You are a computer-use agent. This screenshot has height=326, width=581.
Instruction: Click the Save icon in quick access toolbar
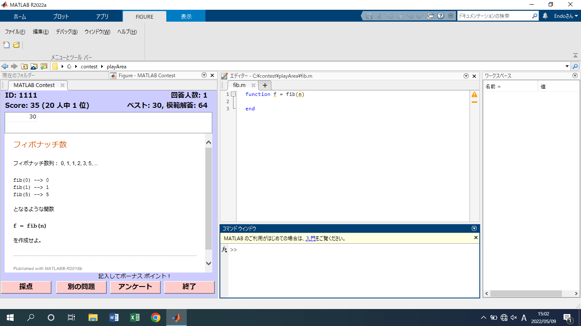(369, 16)
